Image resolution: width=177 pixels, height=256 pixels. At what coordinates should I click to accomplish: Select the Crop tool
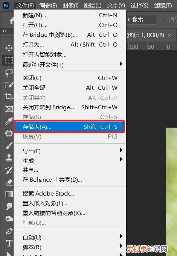click(x=9, y=96)
